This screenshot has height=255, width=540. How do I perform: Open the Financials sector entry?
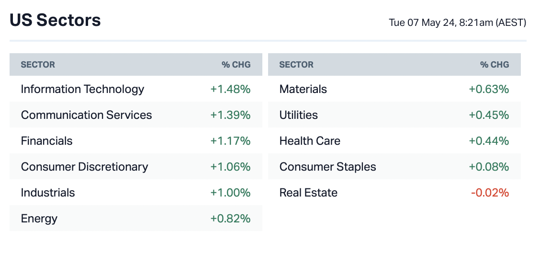(x=47, y=141)
